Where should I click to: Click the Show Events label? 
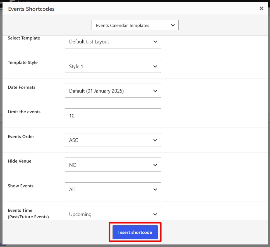(x=20, y=186)
